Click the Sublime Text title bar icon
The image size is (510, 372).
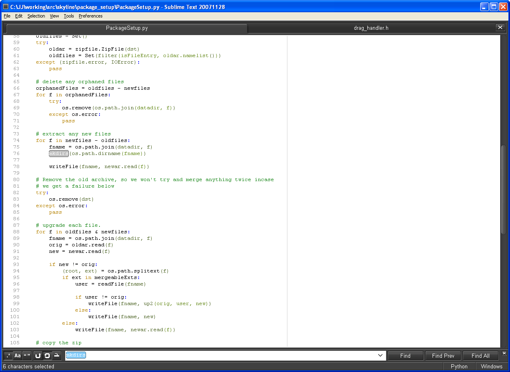(6, 7)
